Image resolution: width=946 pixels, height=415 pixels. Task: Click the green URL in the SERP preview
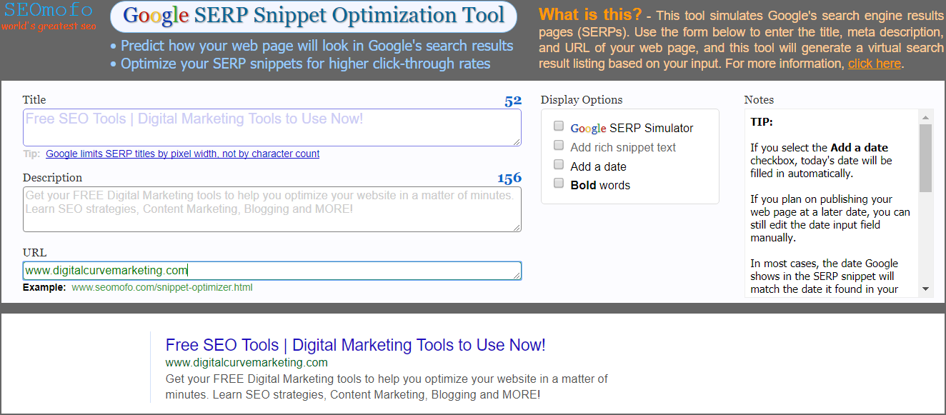tap(247, 363)
